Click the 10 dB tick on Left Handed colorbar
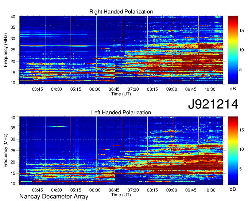Viewport: 248px width, 201px height. [x=241, y=149]
